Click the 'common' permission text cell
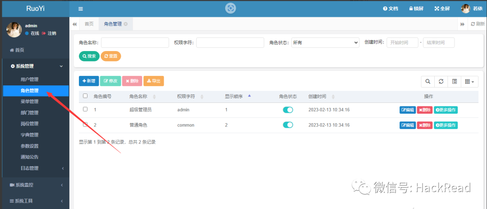The width and height of the screenshot is (487, 209). (186, 125)
